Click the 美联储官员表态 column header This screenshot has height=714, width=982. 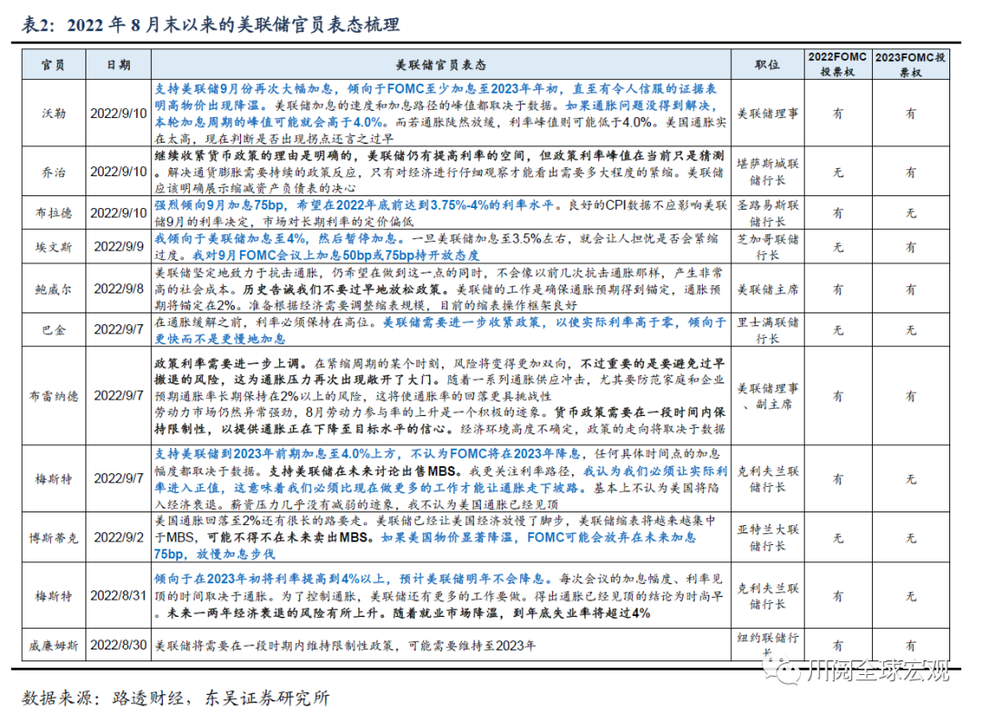[x=441, y=64]
